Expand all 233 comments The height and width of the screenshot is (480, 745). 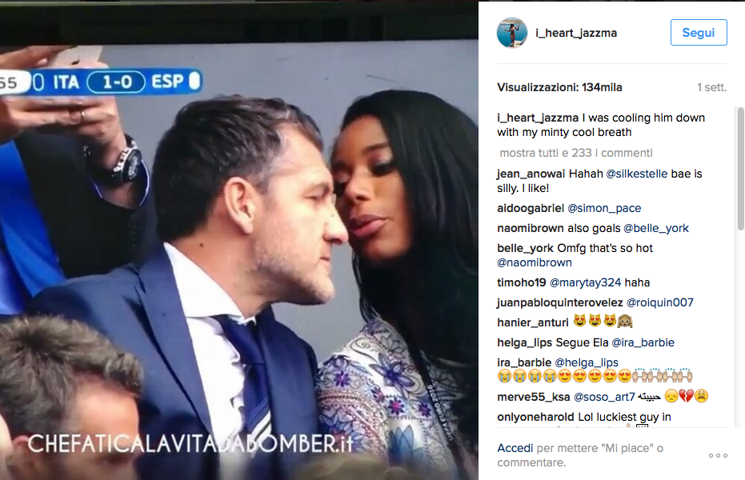576,153
